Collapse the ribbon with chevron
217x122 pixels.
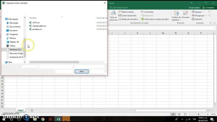point(215,23)
